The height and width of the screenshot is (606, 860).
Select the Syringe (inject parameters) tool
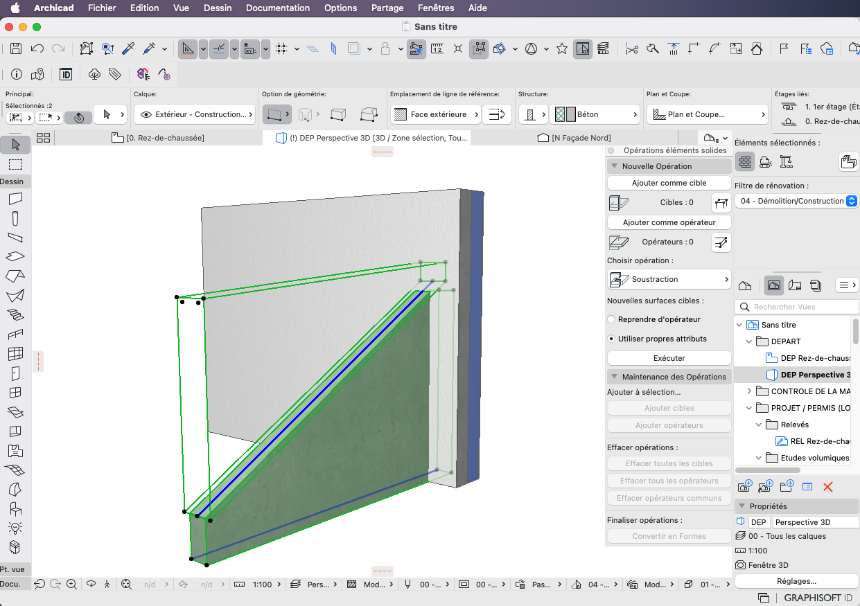[x=149, y=48]
